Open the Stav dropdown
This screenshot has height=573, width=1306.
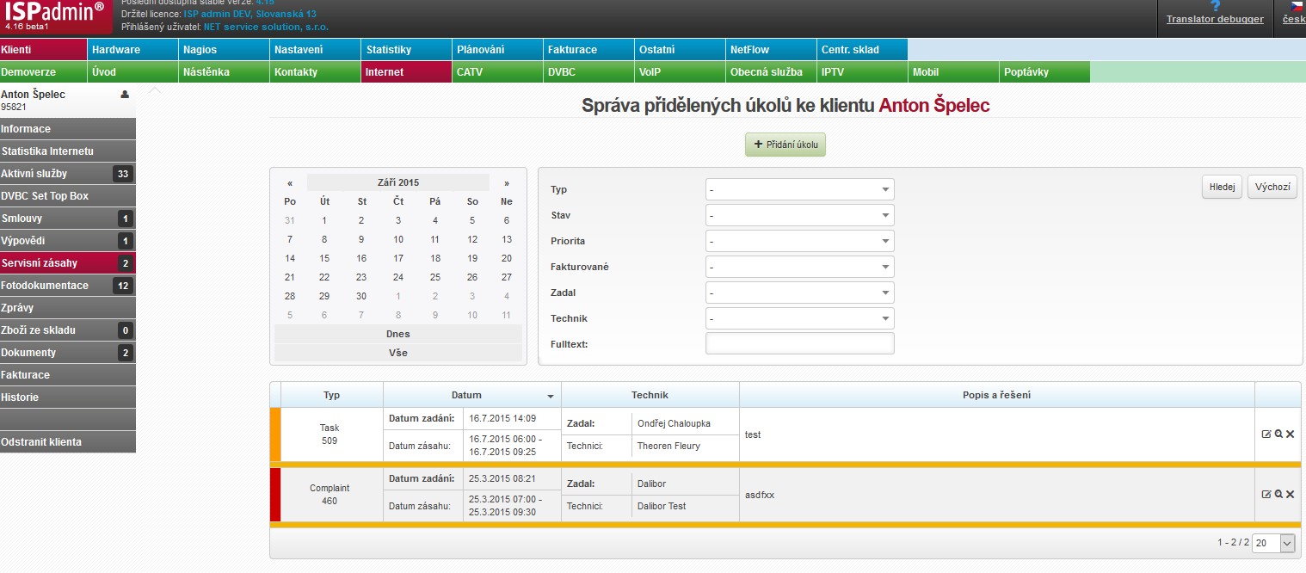(800, 215)
